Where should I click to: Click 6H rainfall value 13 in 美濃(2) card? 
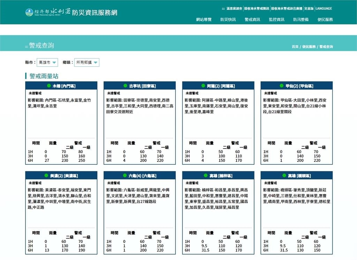[47, 250]
